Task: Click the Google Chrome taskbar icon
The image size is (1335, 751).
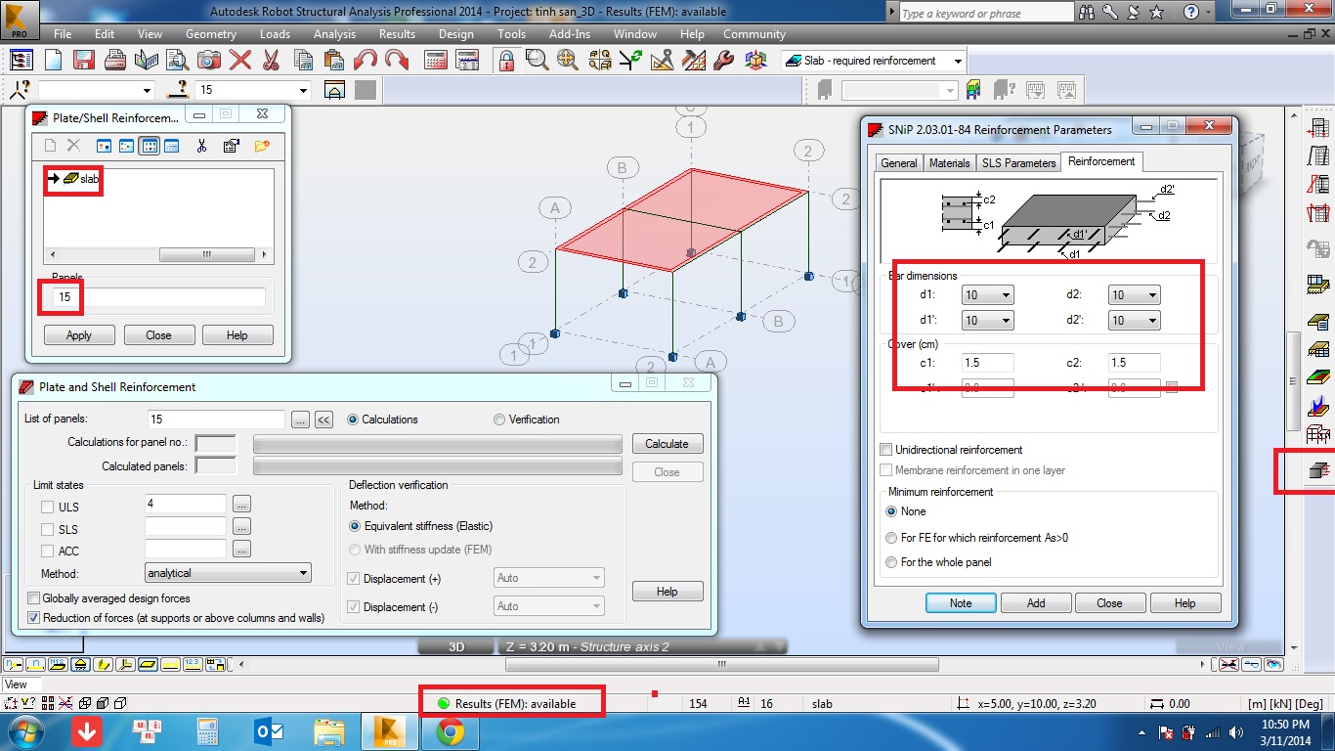Action: [451, 730]
